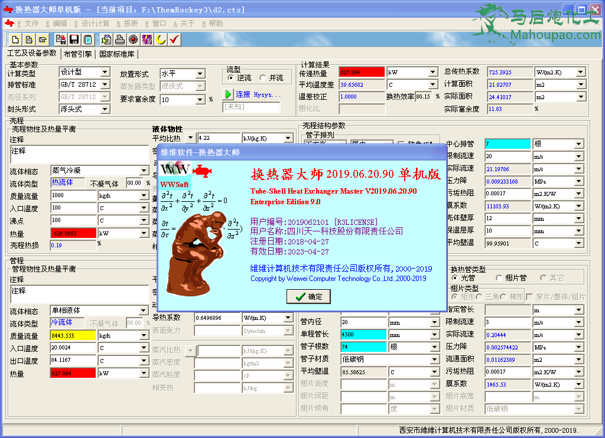
Task: Click the red 传递热量 value field
Action: 362,72
